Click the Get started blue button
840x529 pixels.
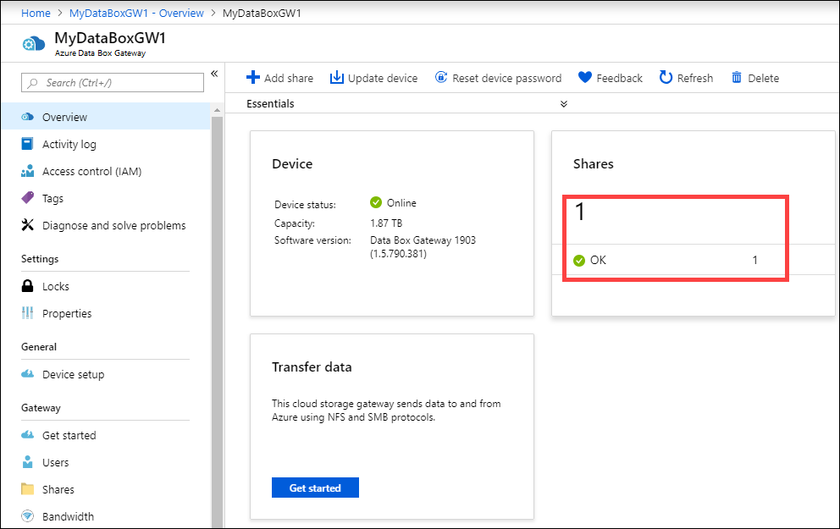tap(315, 488)
